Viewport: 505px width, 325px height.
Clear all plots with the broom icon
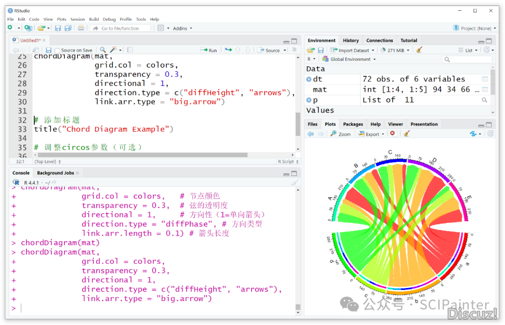[x=406, y=133]
